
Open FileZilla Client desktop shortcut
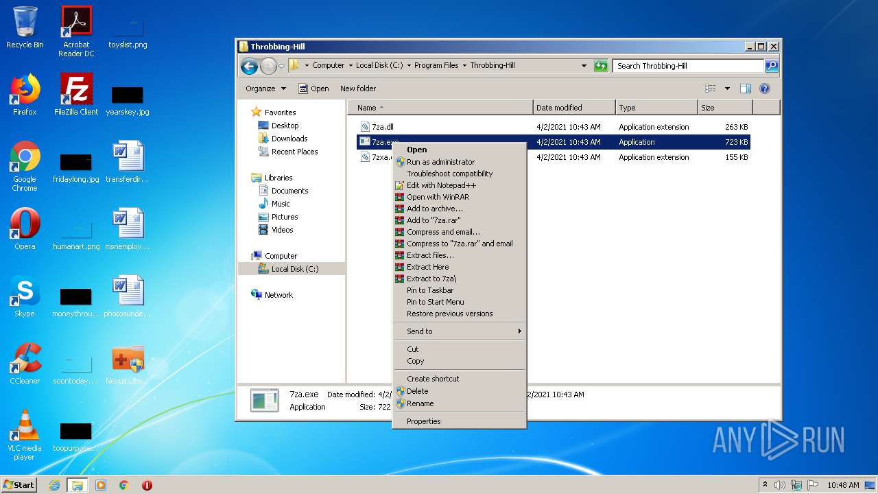(76, 95)
